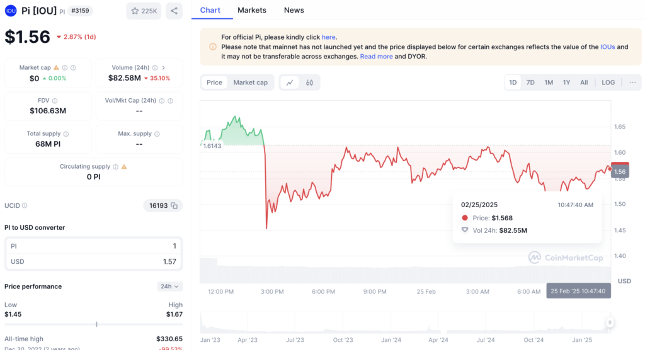Open Volume (24h) info icon
The height and width of the screenshot is (350, 645).
(155, 67)
